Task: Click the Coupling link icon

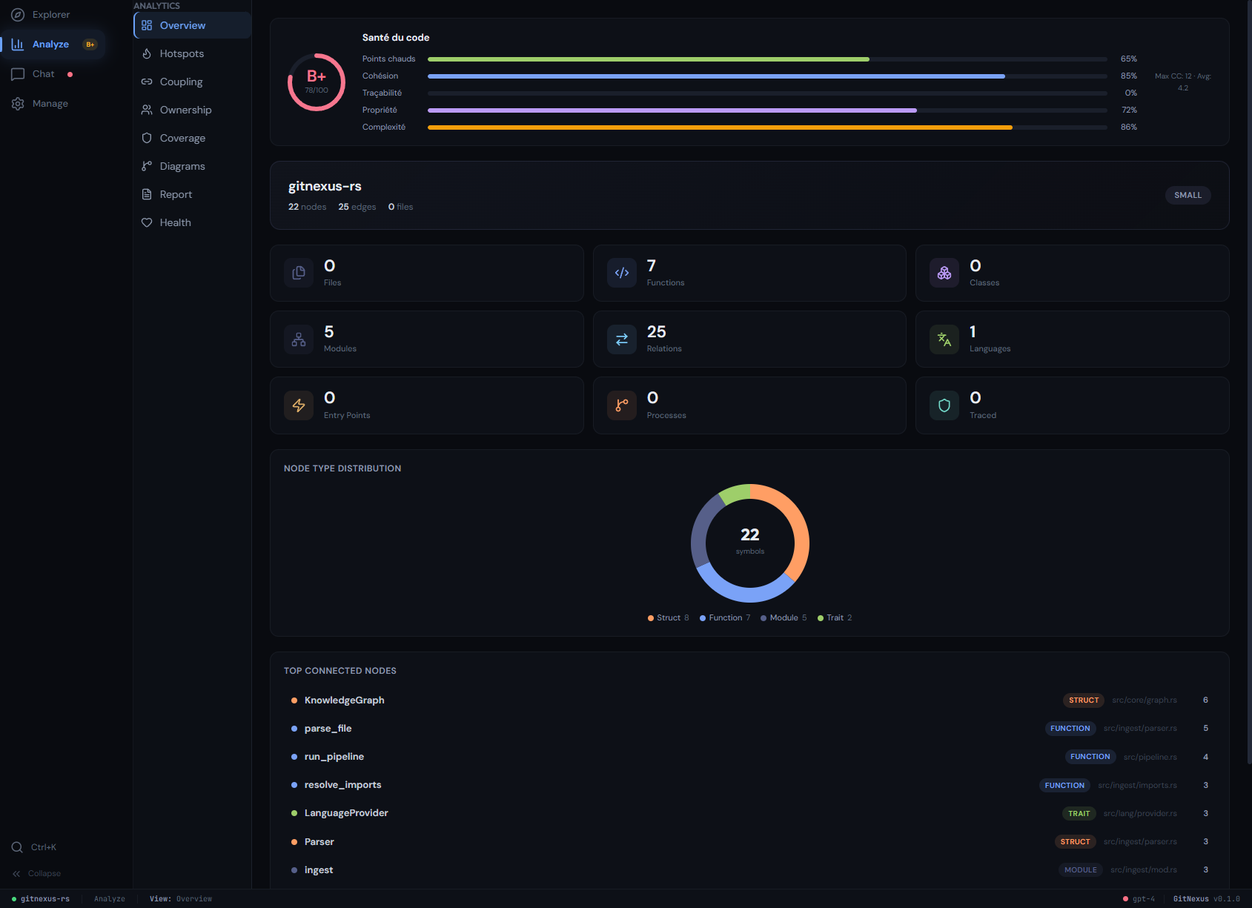Action: [147, 82]
